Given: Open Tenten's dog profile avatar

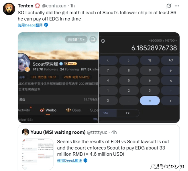Looking at the screenshot, I should [9, 9].
